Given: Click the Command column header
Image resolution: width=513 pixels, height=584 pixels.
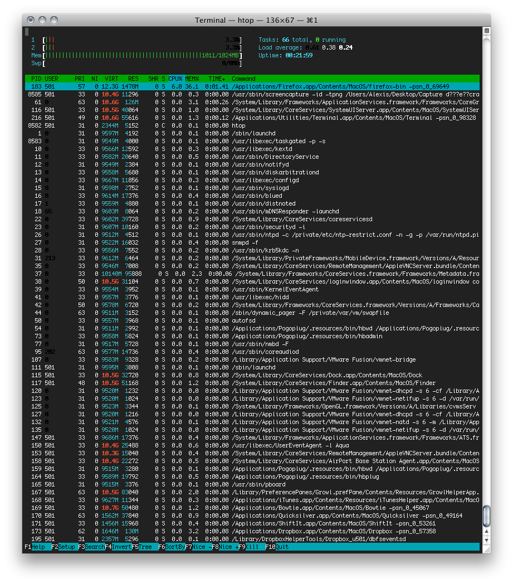Looking at the screenshot, I should click(243, 79).
